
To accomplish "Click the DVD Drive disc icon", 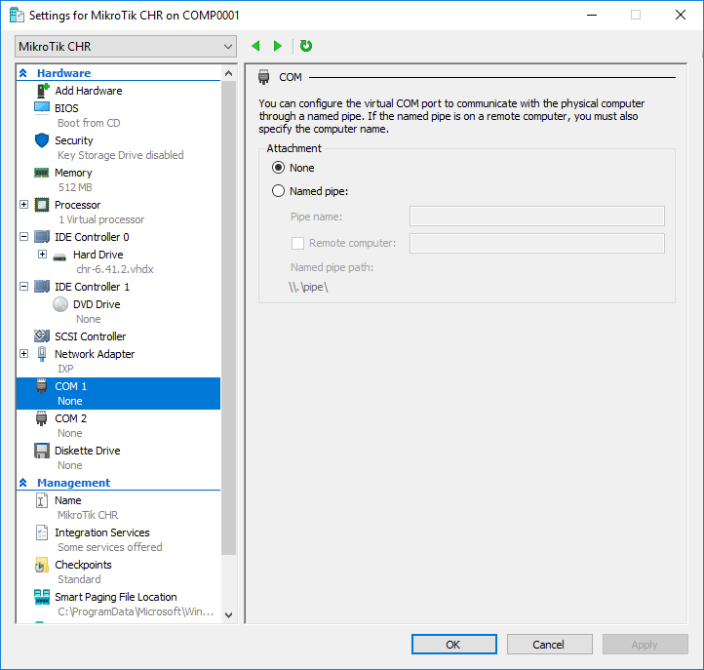I will click(60, 304).
